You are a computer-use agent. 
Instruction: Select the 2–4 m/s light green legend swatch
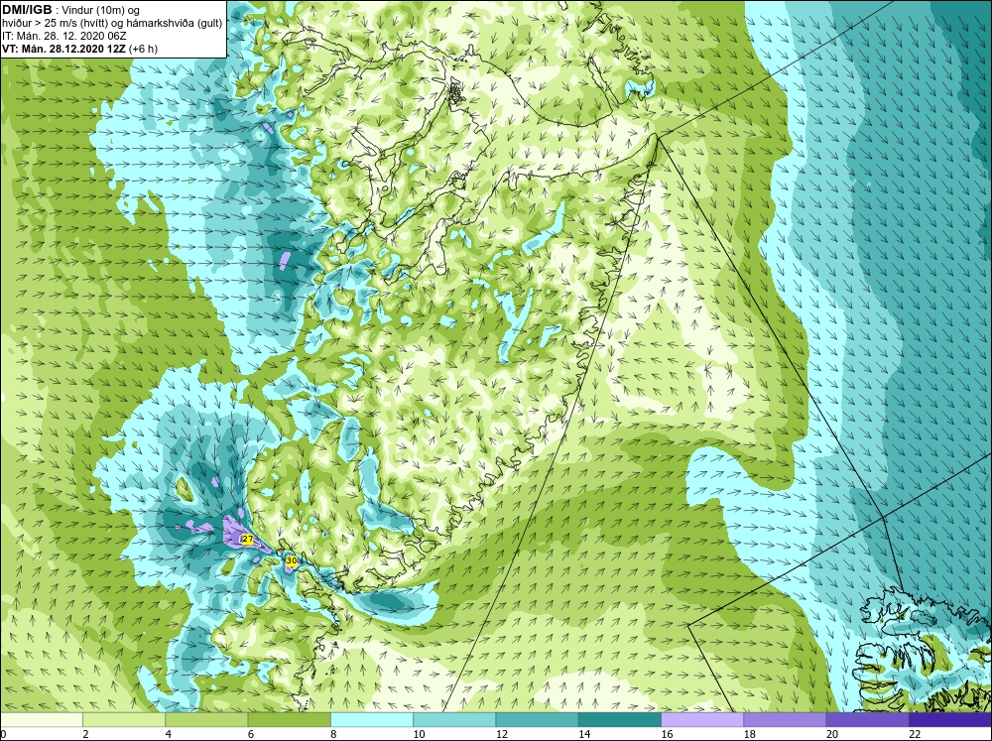click(x=124, y=720)
